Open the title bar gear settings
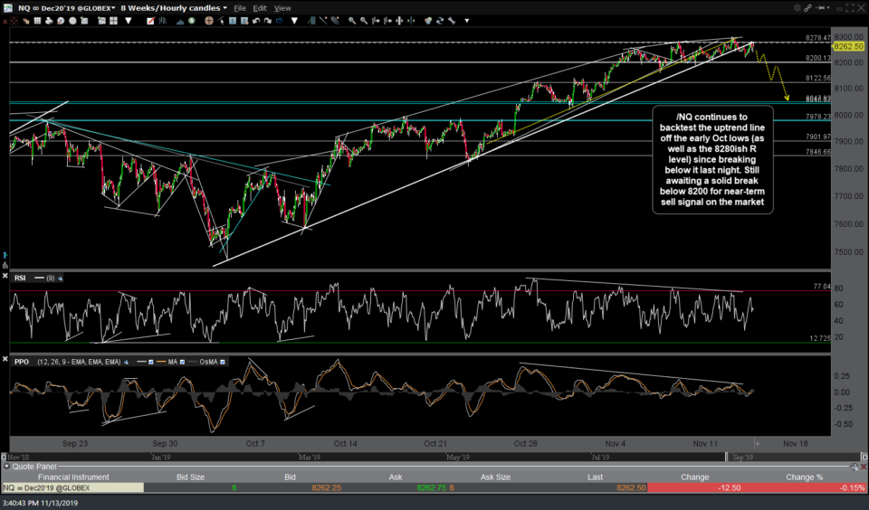The image size is (869, 510). point(797,8)
